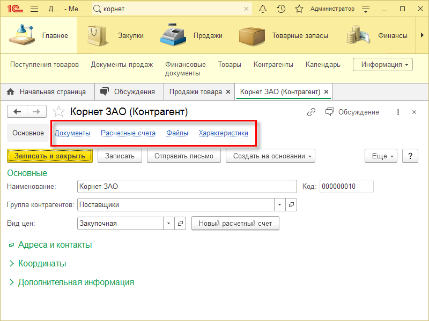Image resolution: width=429 pixels, height=321 pixels.
Task: Click the search box containing корнет
Action: (x=172, y=9)
